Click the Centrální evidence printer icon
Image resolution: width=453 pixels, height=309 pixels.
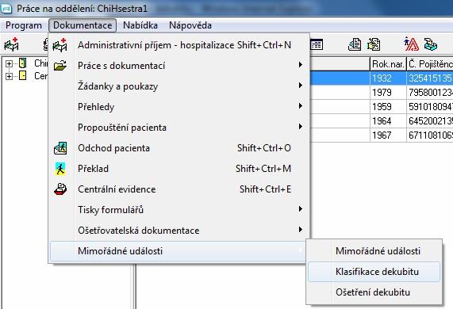[60, 189]
